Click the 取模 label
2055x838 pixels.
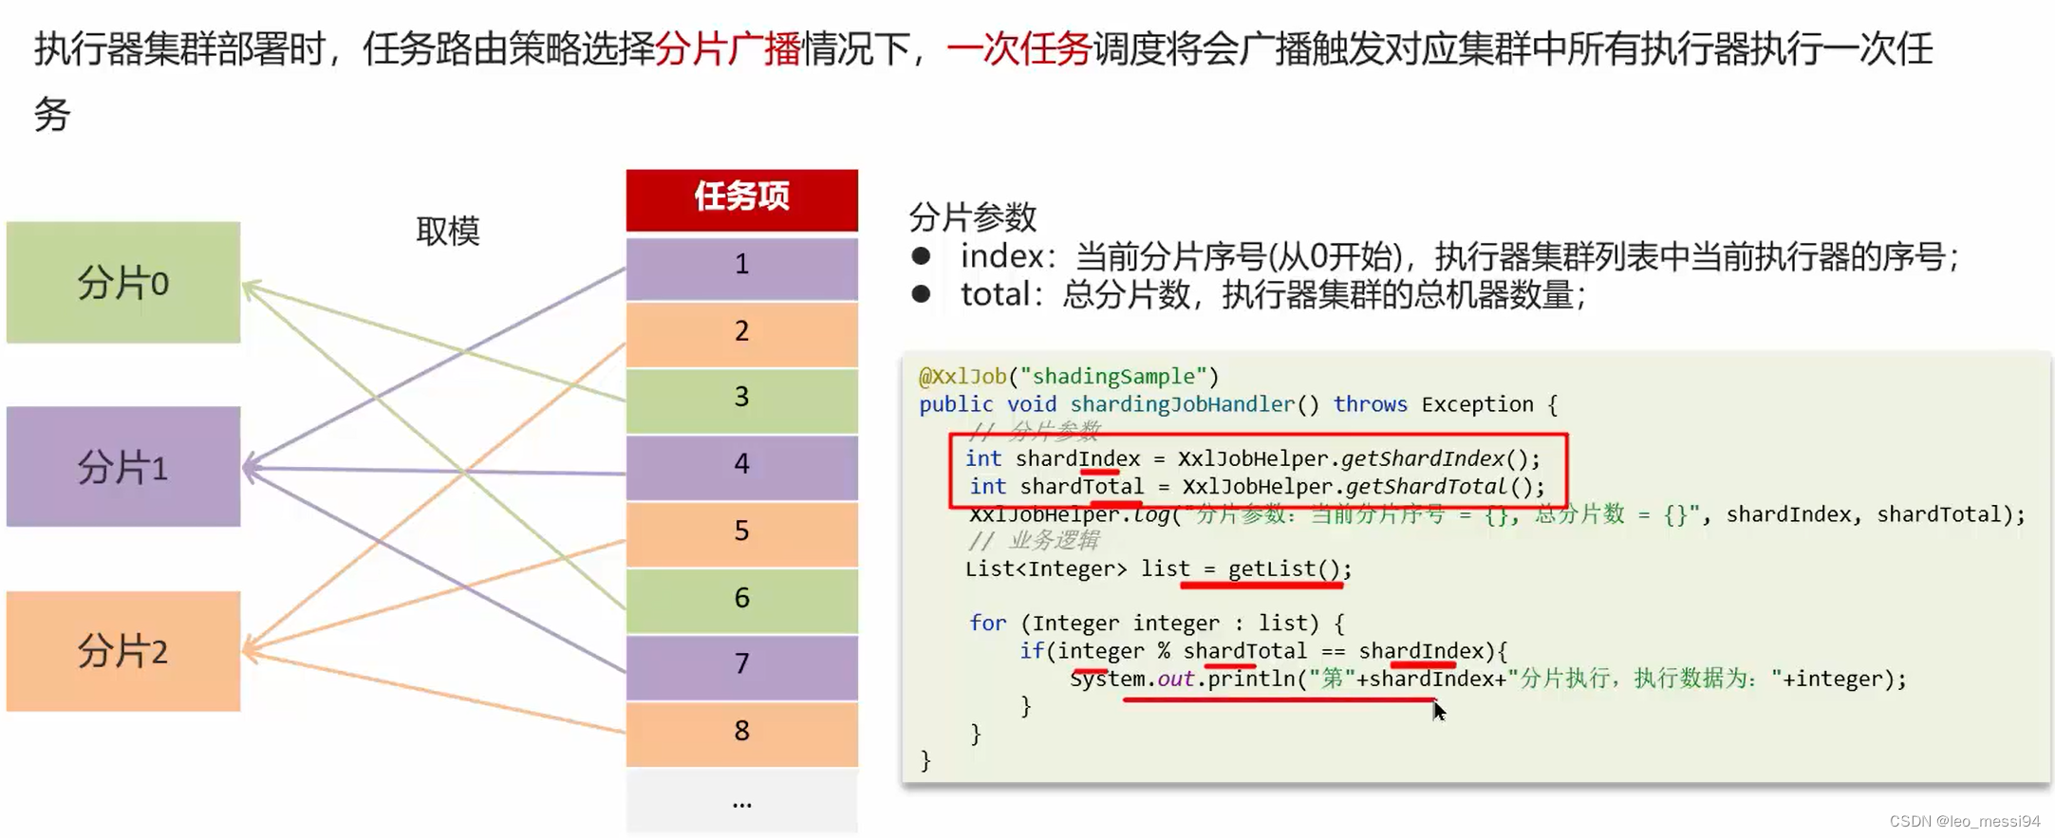pos(448,231)
